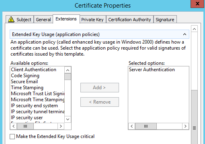Click left arrow of available options horizontal scrollbar
This screenshot has width=205, height=144.
point(14,126)
